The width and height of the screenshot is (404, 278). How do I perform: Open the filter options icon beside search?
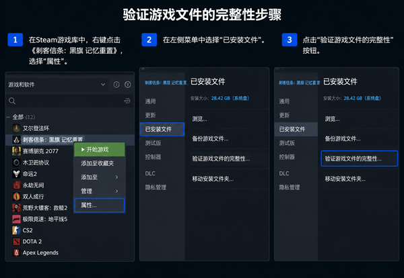[x=127, y=101]
